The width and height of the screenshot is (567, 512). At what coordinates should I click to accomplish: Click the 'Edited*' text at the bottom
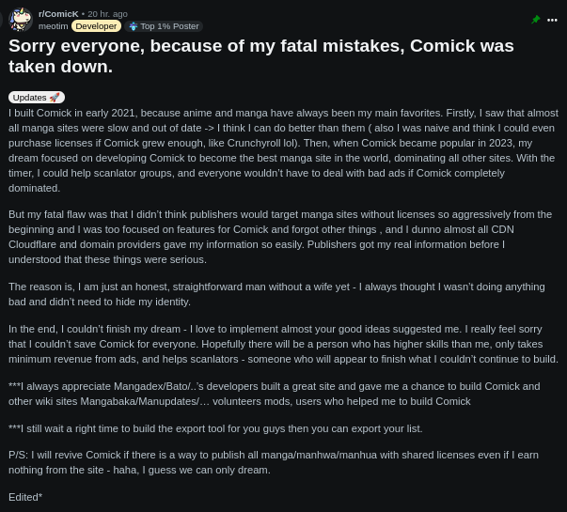point(25,497)
